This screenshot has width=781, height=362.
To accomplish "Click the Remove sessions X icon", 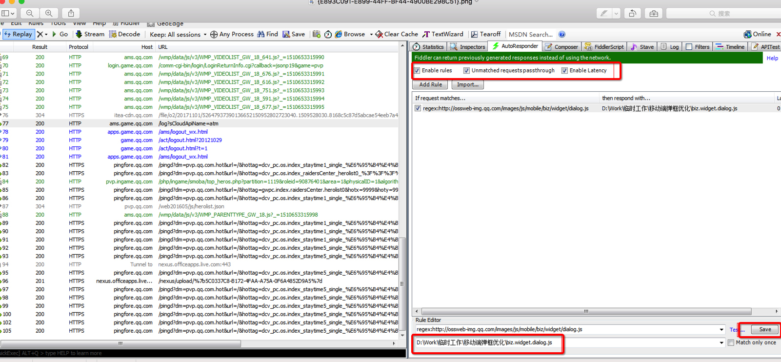I will 40,34.
